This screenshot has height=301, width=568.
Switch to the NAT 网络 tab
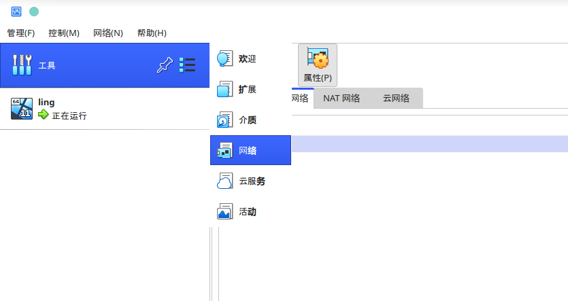(x=341, y=99)
